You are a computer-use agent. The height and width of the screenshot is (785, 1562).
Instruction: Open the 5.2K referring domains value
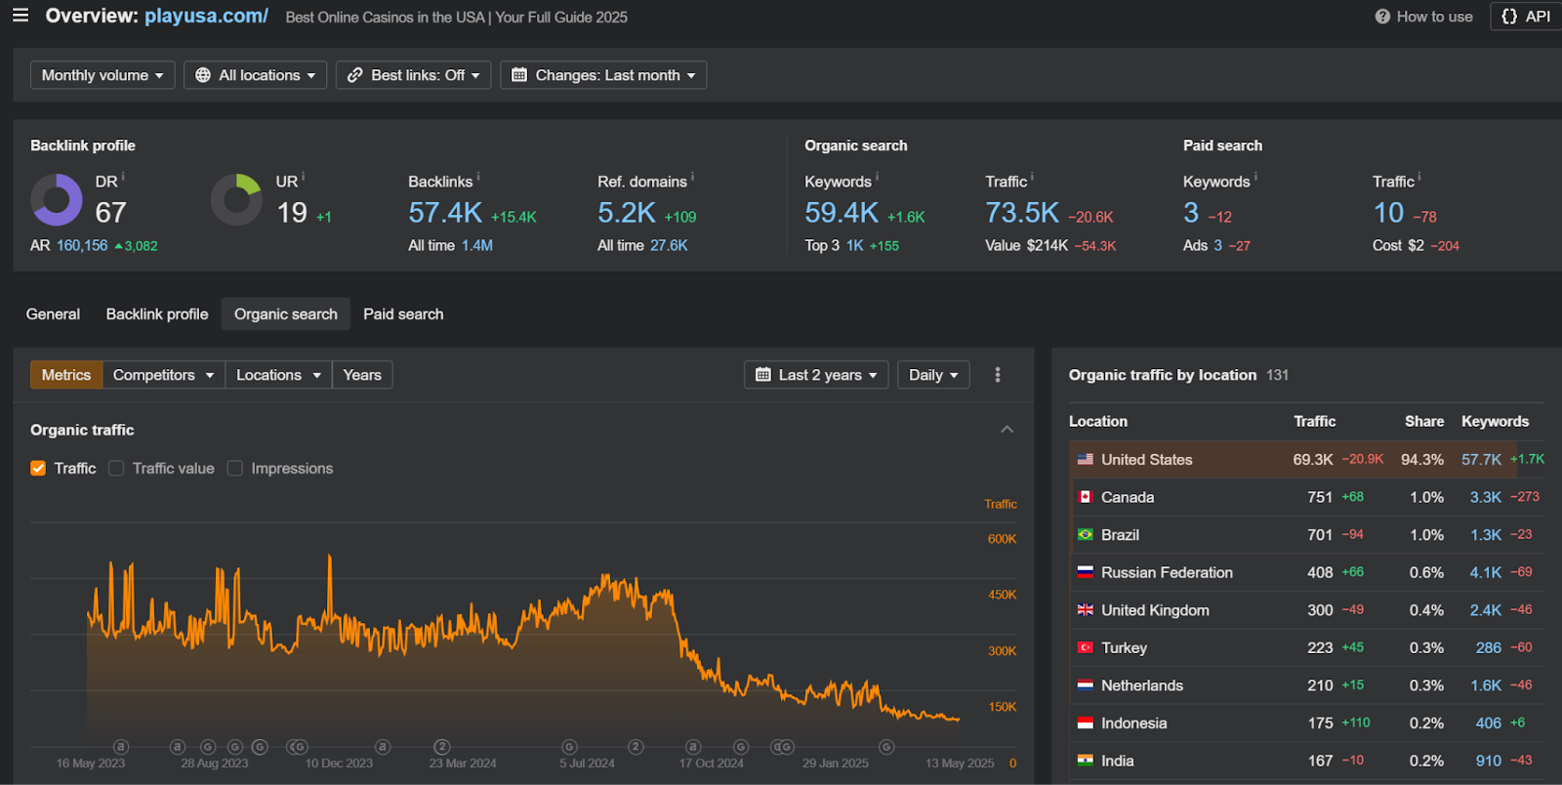(627, 213)
